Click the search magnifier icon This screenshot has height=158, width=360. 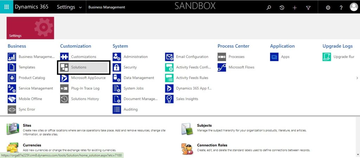tap(269, 7)
